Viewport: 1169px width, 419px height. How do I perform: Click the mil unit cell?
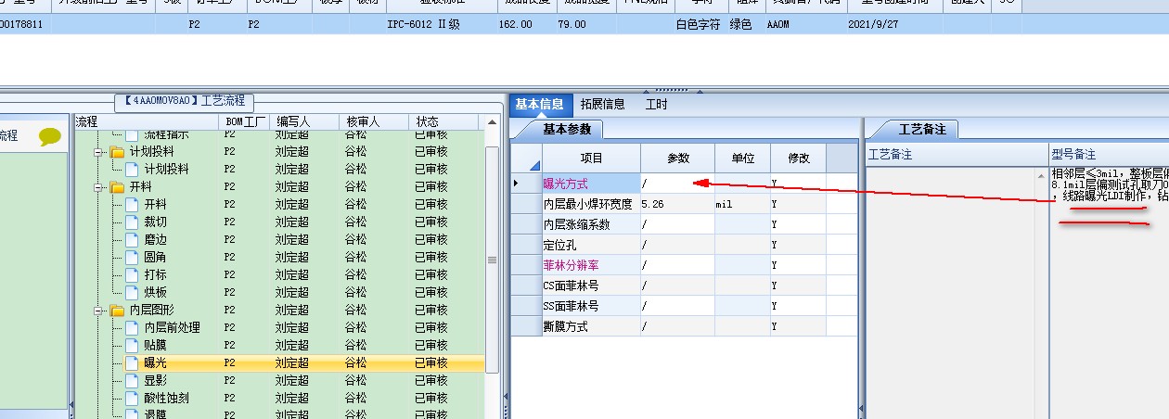point(742,204)
